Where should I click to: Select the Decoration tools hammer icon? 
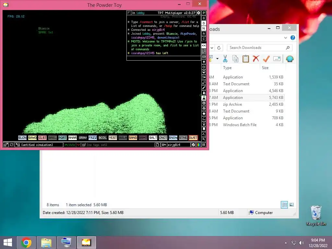[x=204, y=134]
